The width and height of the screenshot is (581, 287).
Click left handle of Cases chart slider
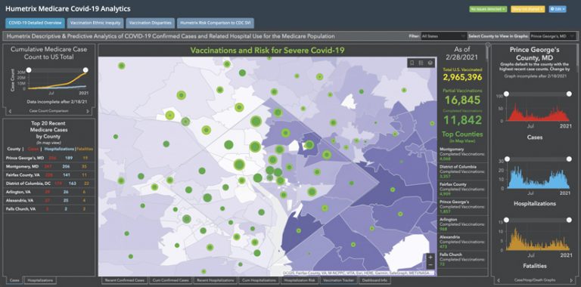[506, 94]
